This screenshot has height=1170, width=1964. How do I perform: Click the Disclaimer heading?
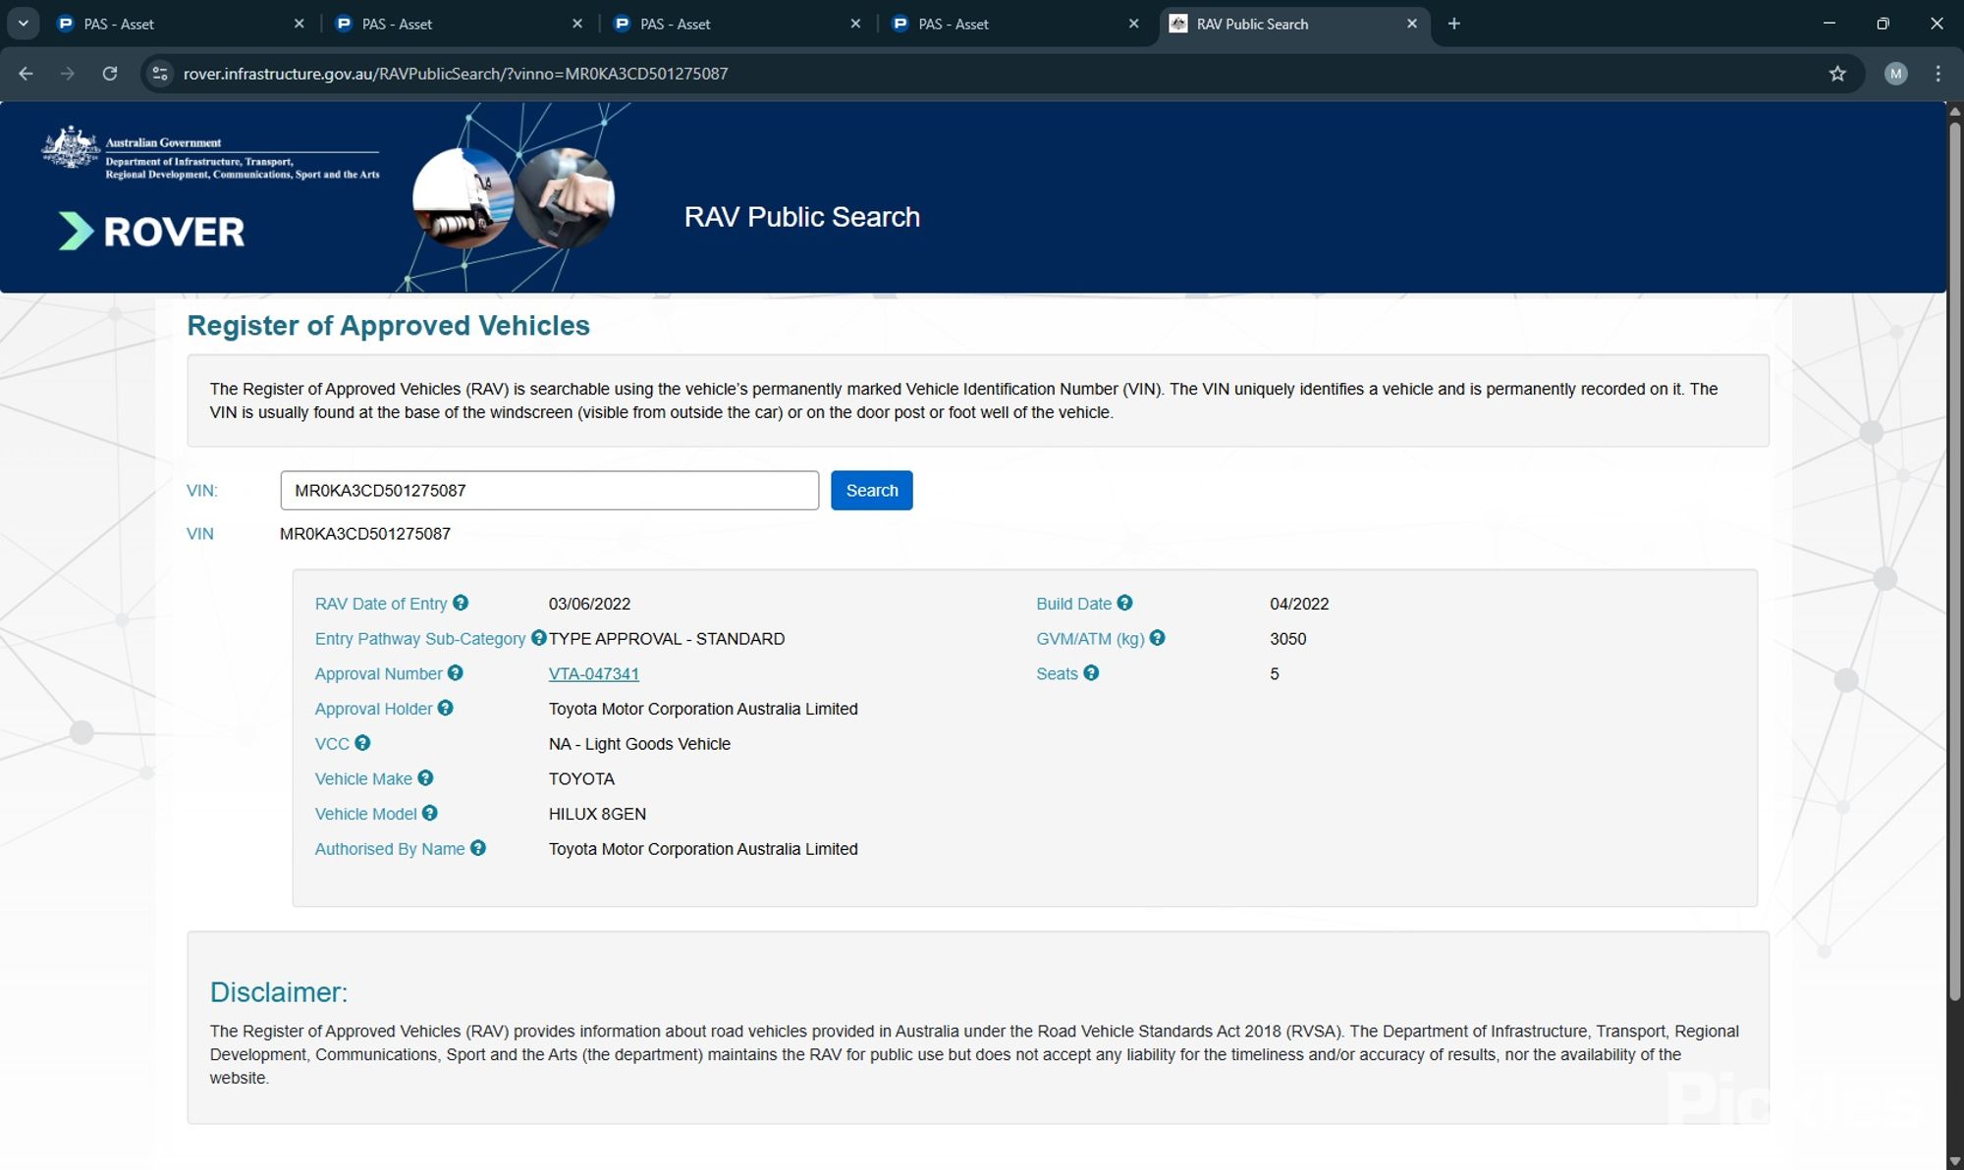(278, 992)
